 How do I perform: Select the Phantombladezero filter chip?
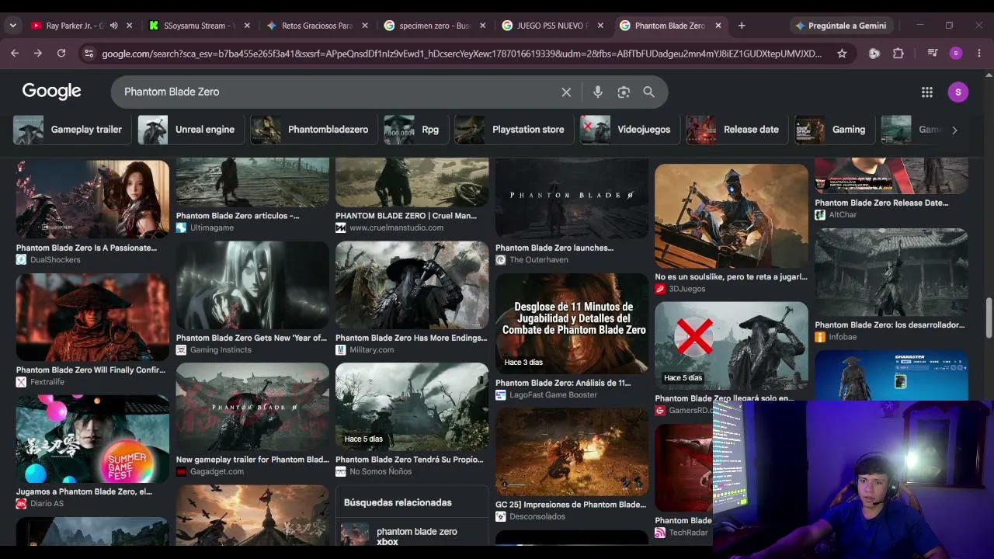[314, 130]
